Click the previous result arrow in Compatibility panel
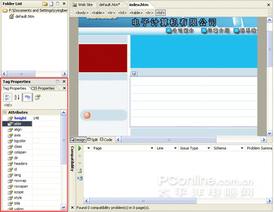This screenshot has height=212, width=274. point(80,163)
